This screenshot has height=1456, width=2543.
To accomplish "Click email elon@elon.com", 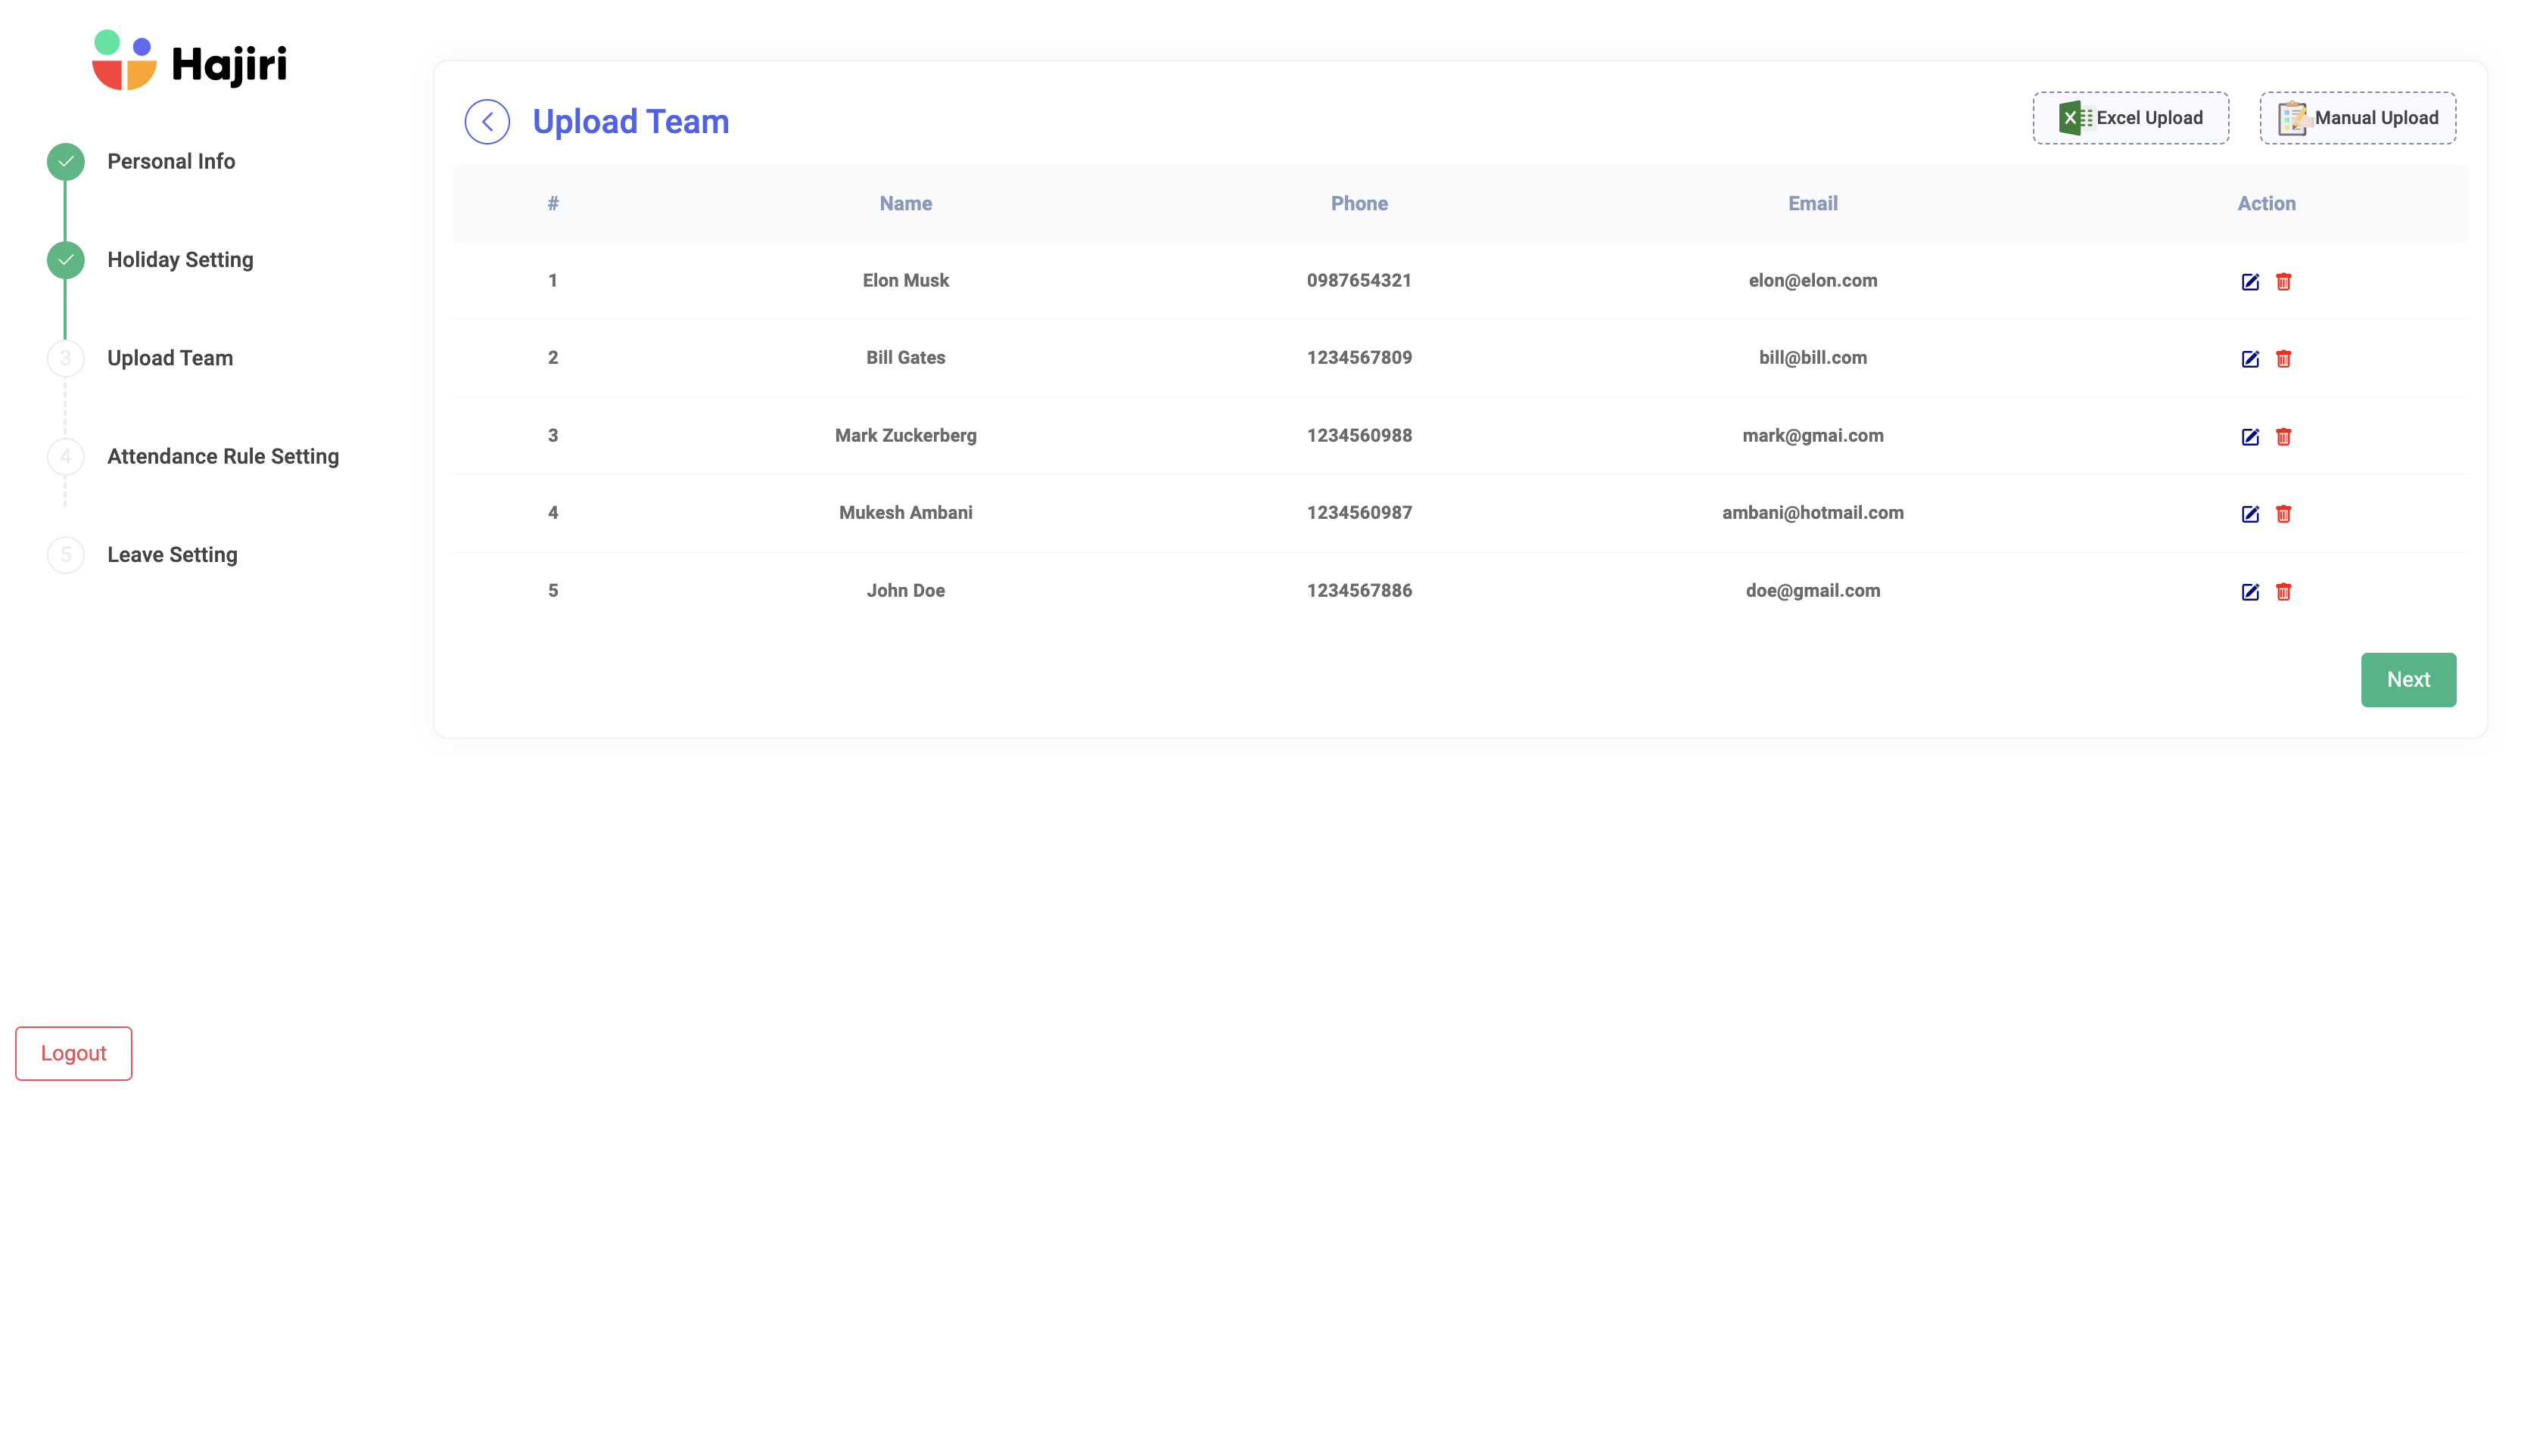I will 1813,281.
